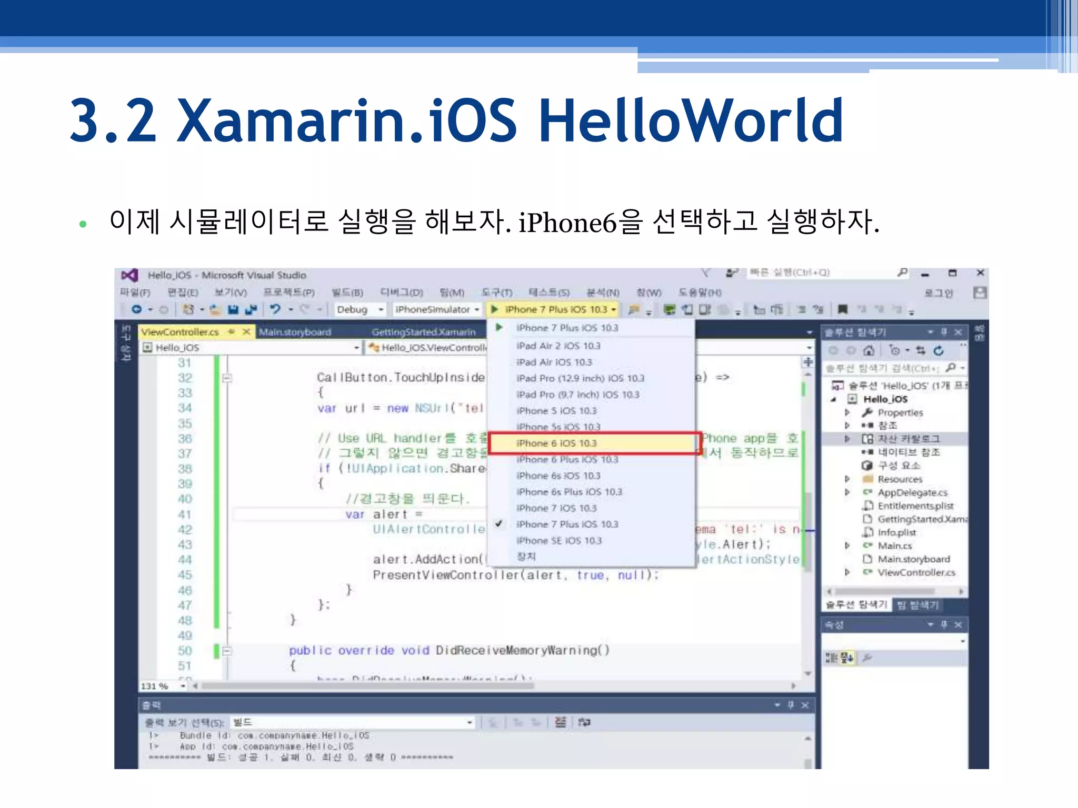This screenshot has height=808, width=1078.
Task: Open the iPhoneSimulator platform dropdown
Action: click(437, 309)
